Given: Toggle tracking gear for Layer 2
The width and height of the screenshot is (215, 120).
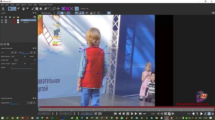Looking at the screenshot, I should [6, 20].
